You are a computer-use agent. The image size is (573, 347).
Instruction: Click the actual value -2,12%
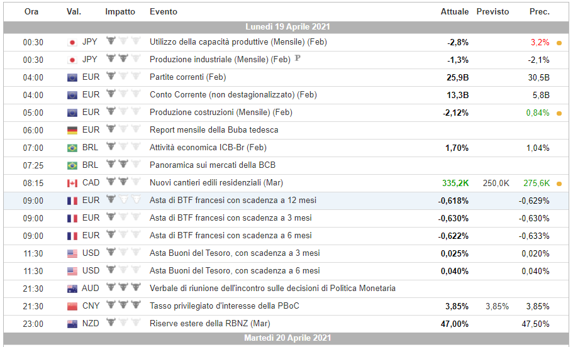(456, 113)
